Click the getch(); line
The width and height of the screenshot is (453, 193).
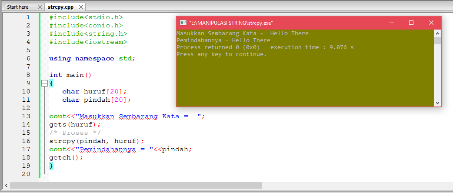coord(66,157)
